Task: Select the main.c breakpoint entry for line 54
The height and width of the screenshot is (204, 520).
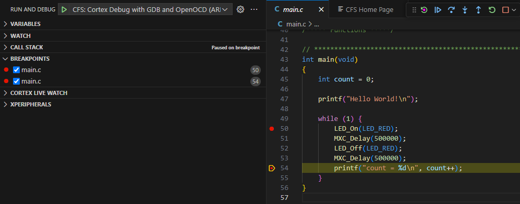Action: [132, 81]
